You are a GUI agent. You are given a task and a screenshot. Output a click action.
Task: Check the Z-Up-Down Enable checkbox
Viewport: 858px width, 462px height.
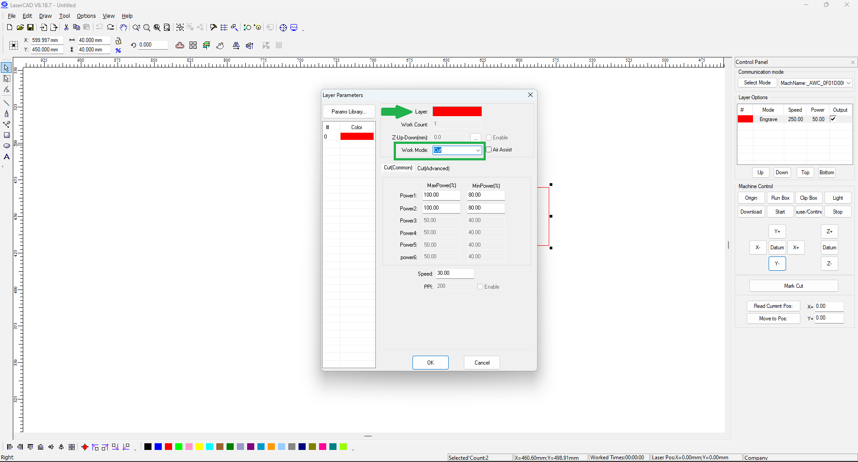pos(489,138)
